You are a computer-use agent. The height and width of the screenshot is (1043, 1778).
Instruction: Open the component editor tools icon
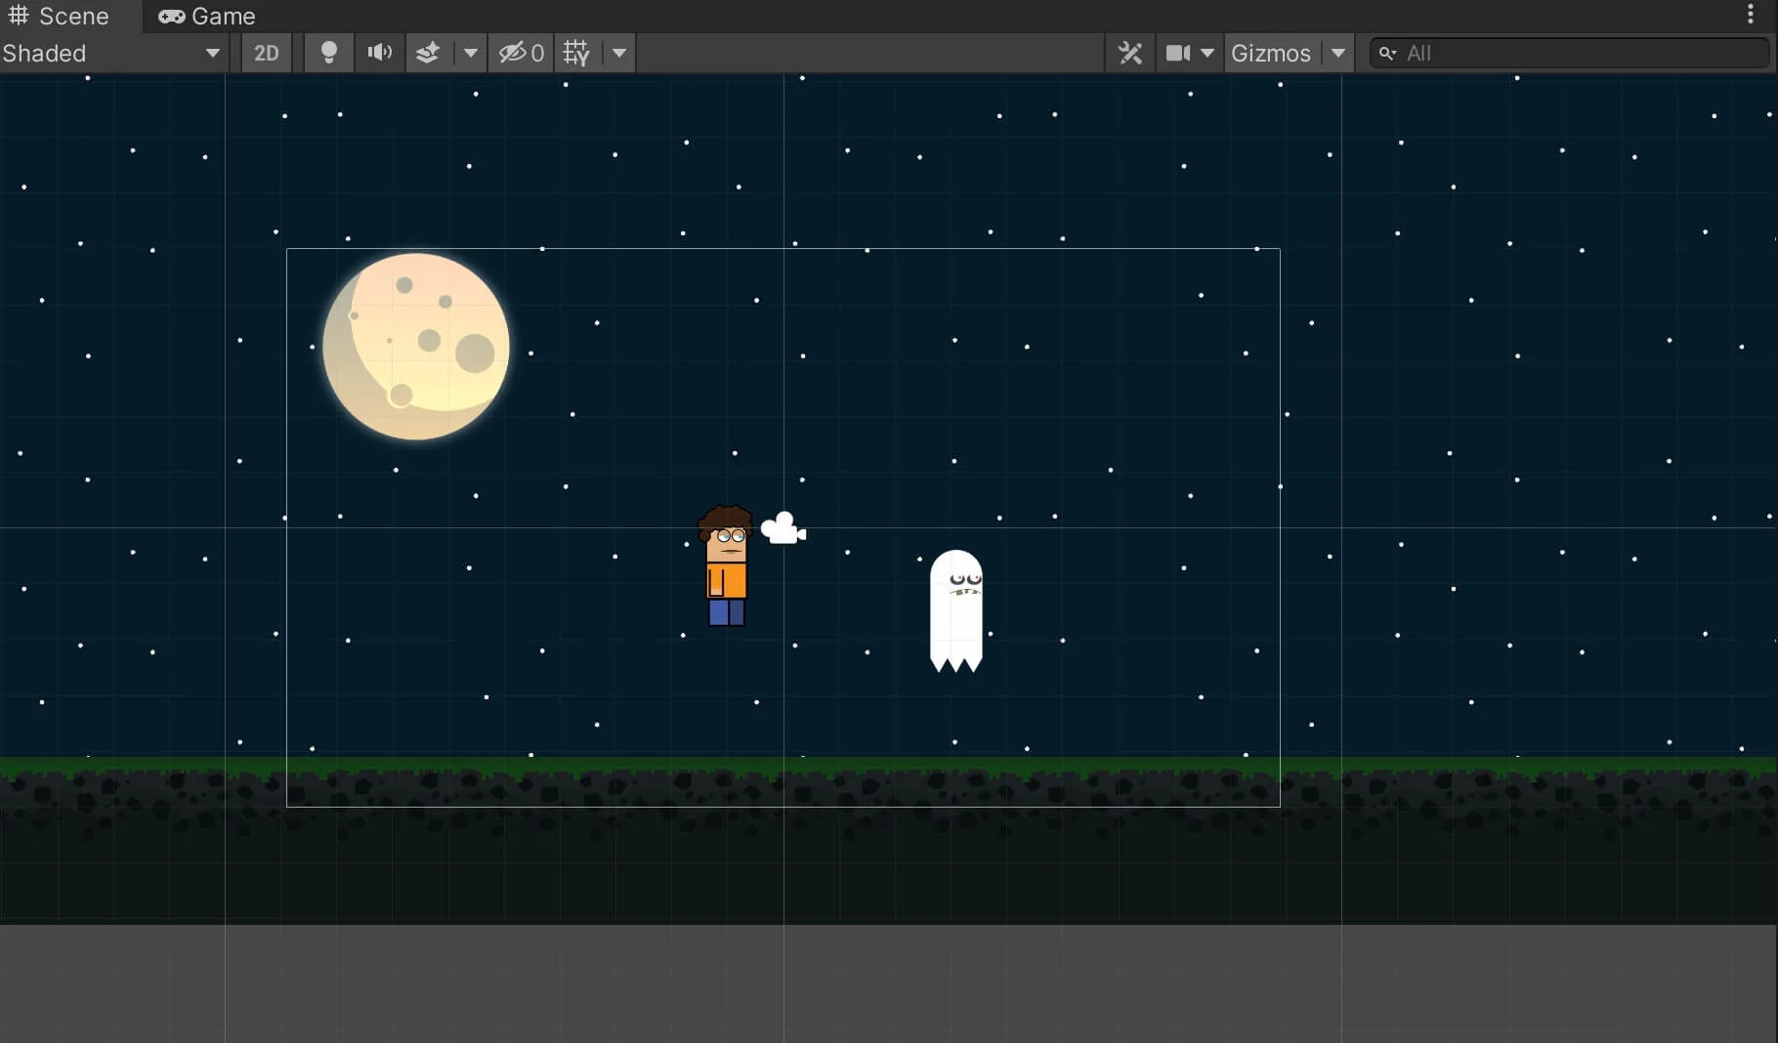point(1130,53)
